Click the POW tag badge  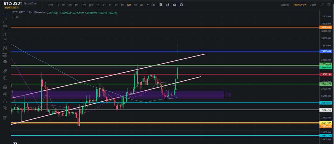point(8,8)
